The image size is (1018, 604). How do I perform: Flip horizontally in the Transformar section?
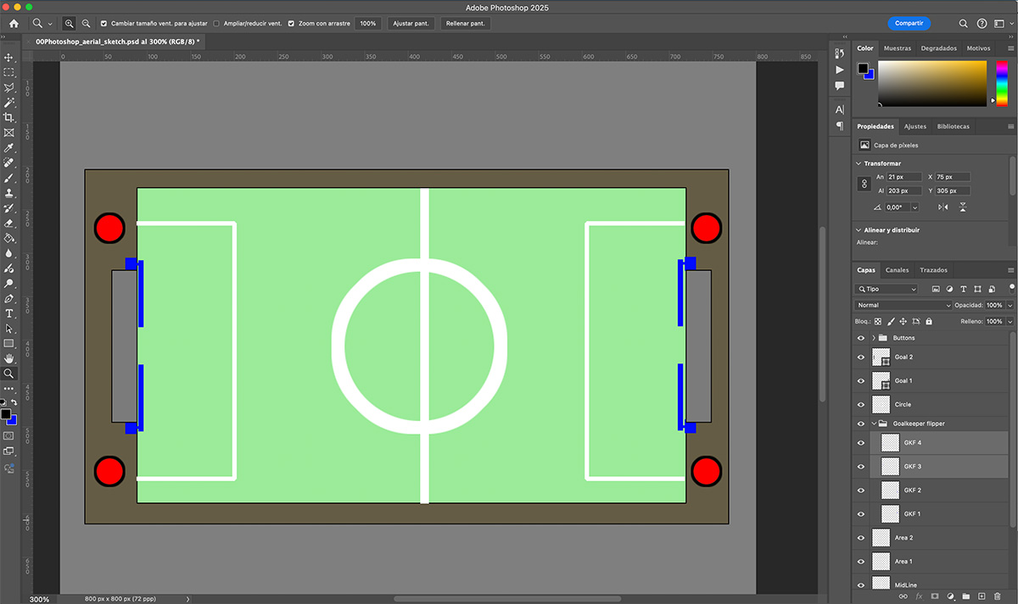[x=943, y=208]
